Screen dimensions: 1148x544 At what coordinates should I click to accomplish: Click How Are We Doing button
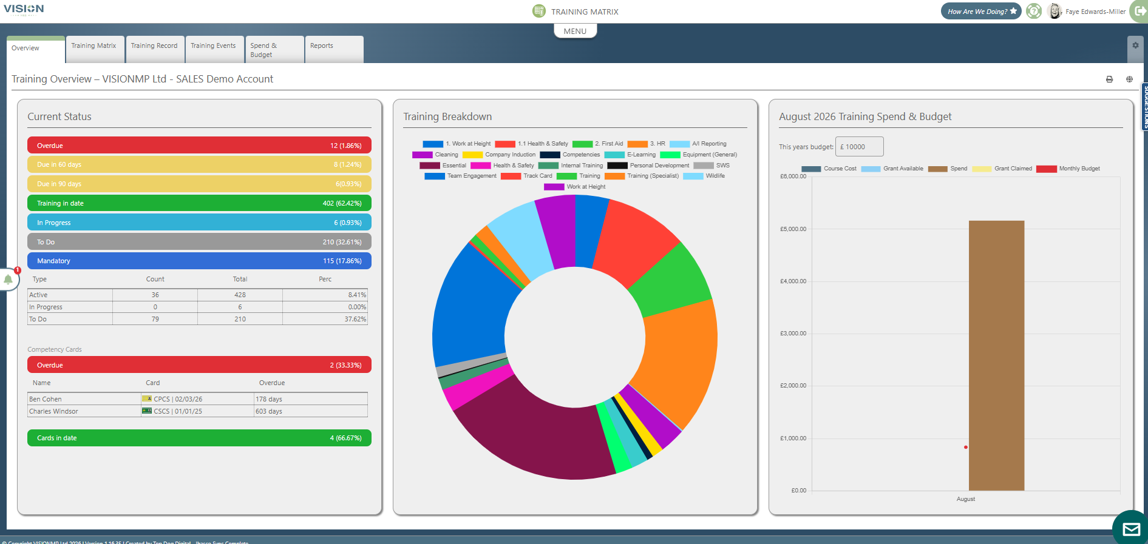(981, 11)
